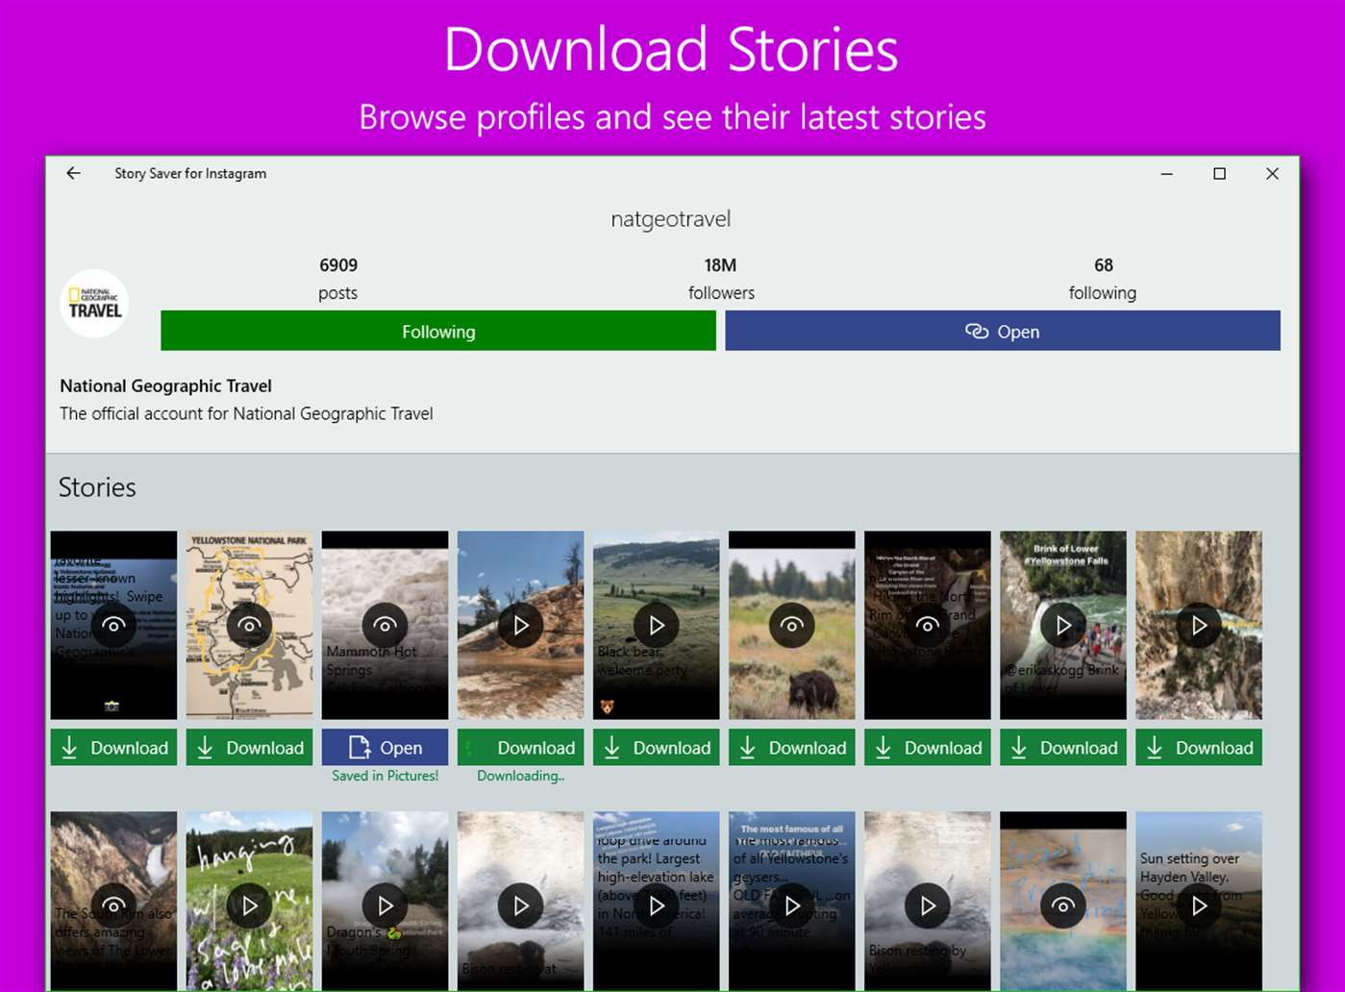Image resolution: width=1345 pixels, height=992 pixels.
Task: Download the Yellowstone map story
Action: coord(249,748)
